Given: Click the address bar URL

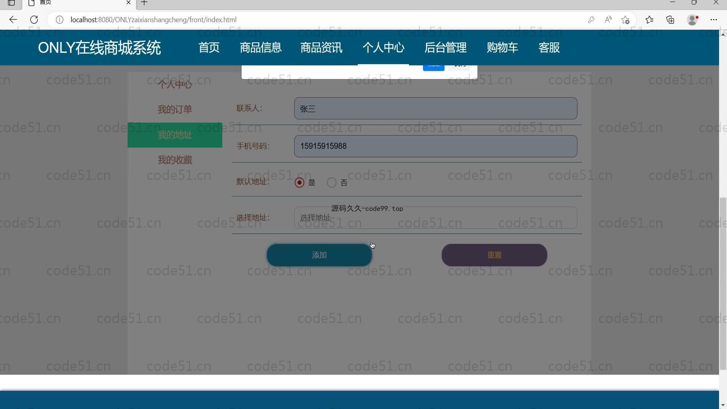Looking at the screenshot, I should click(x=153, y=20).
